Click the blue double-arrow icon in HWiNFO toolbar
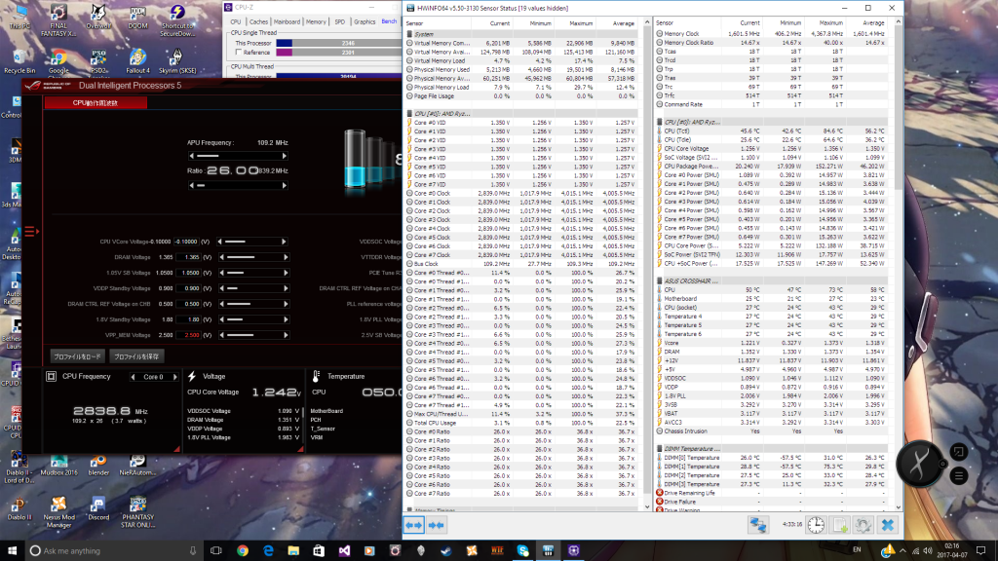Image resolution: width=998 pixels, height=561 pixels. pyautogui.click(x=414, y=524)
